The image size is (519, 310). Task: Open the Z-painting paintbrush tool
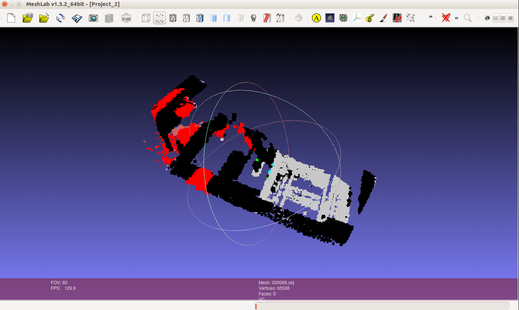(x=383, y=18)
